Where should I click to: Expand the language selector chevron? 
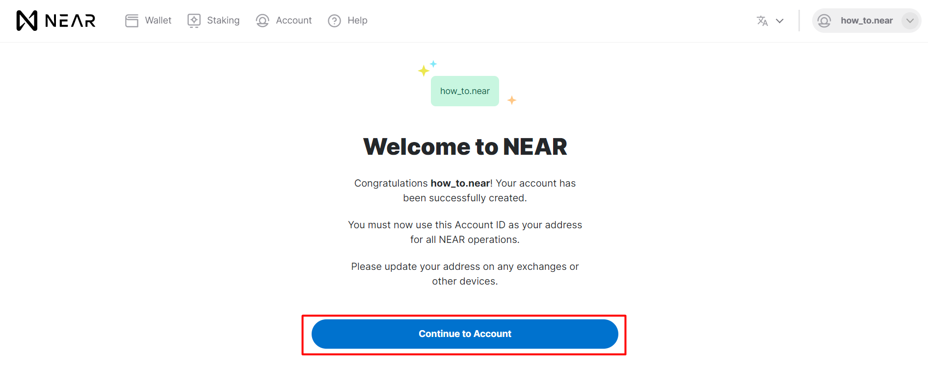780,21
